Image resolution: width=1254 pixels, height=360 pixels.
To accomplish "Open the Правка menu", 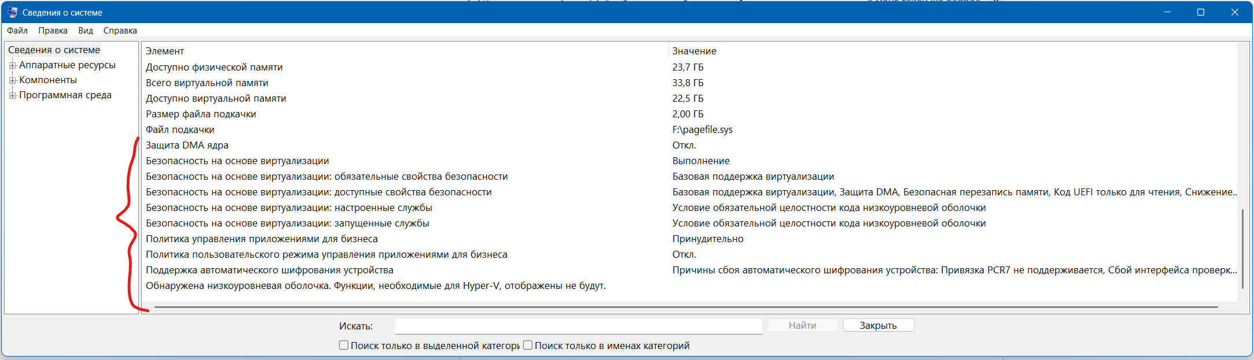I will pos(53,31).
